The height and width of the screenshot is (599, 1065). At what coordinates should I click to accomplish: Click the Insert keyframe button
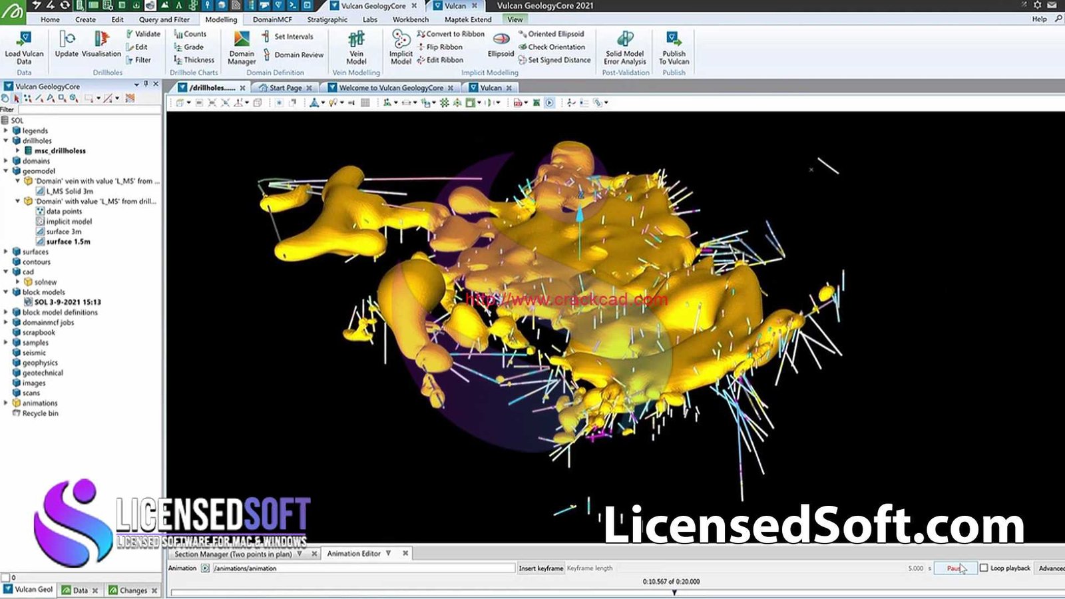pyautogui.click(x=540, y=568)
